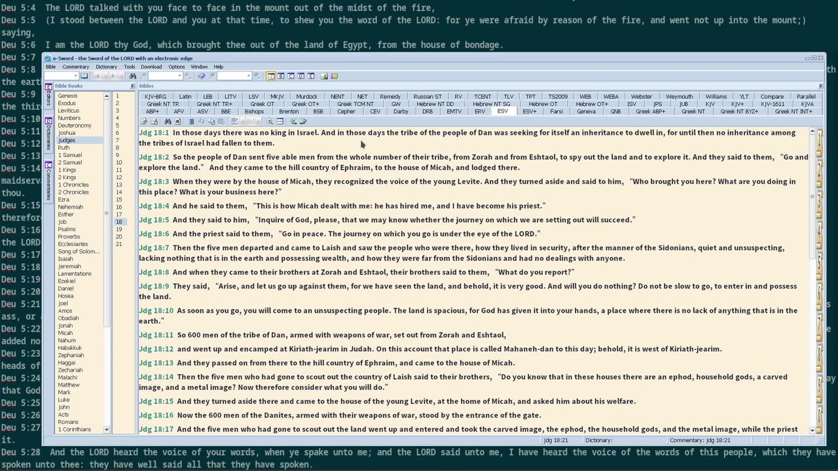
Task: Click Bible text scrollbar up arrow
Action: (x=812, y=131)
